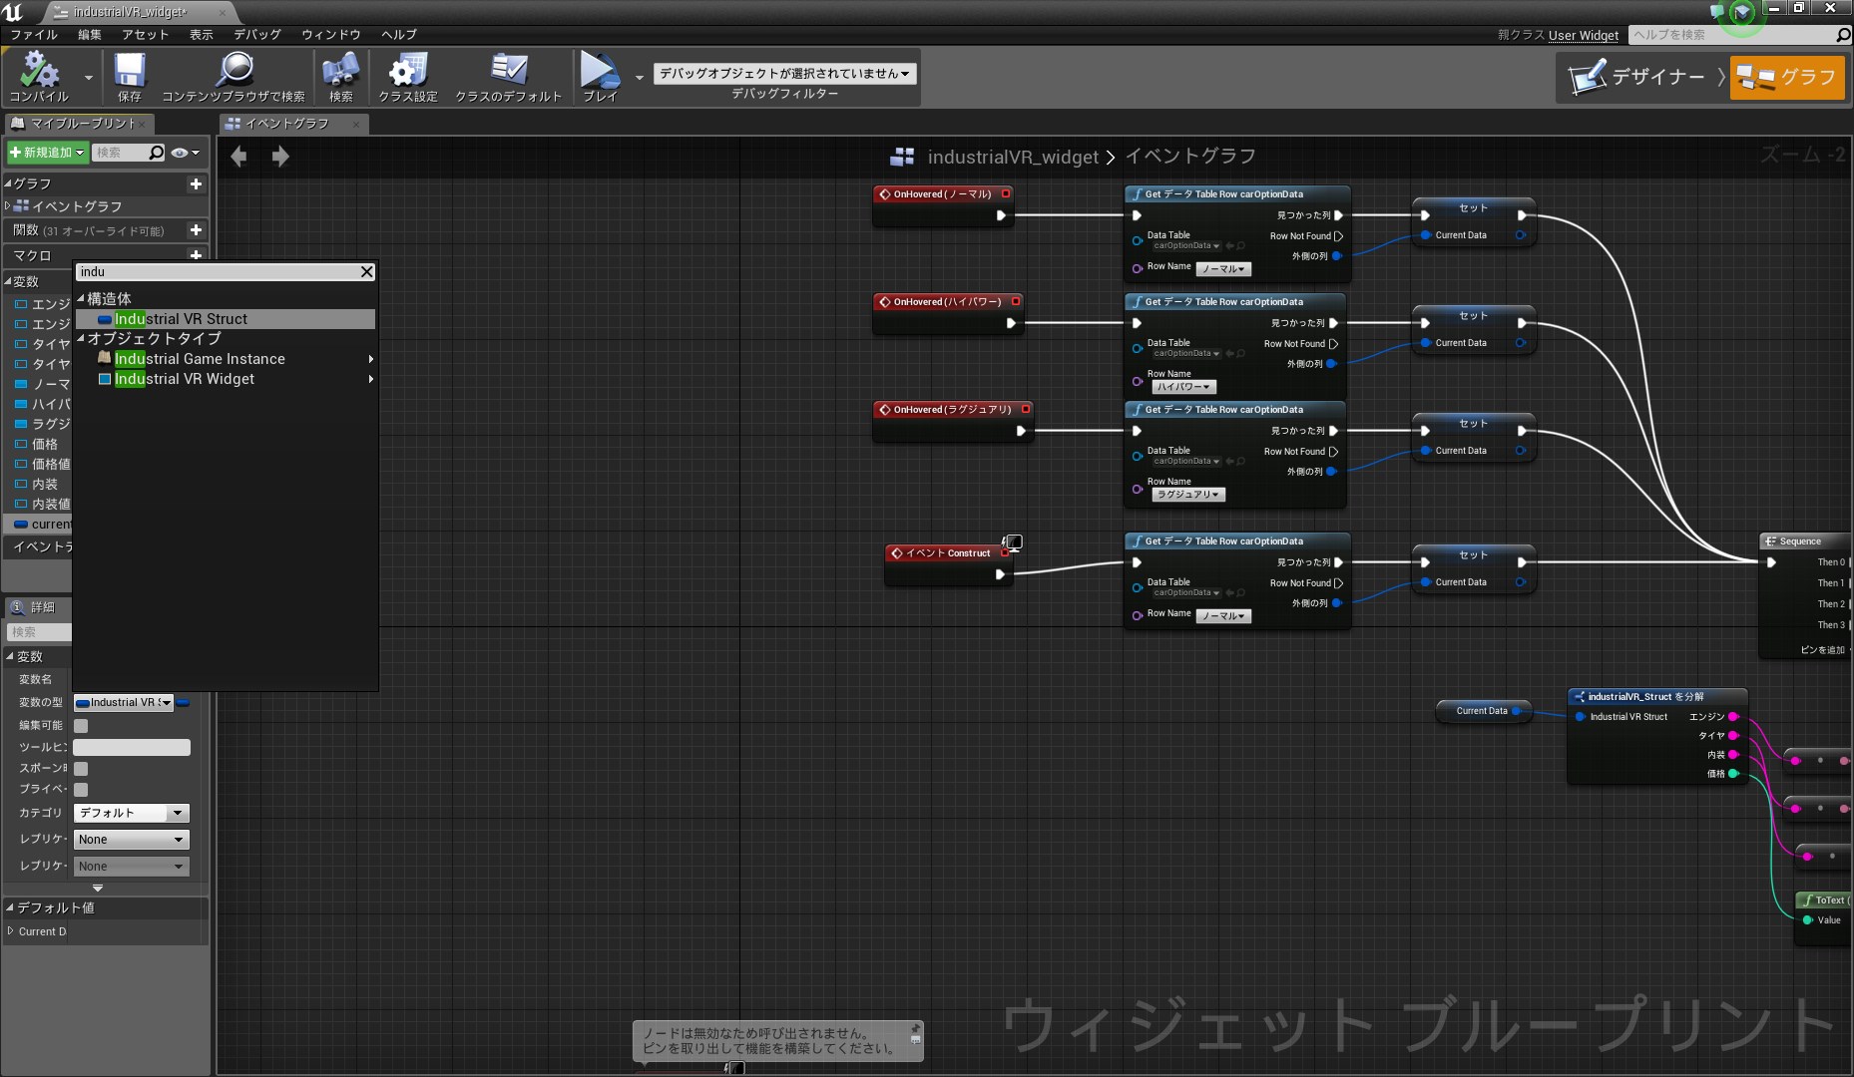Image resolution: width=1854 pixels, height=1077 pixels.
Task: Open the ウィンドウ menu
Action: (331, 35)
